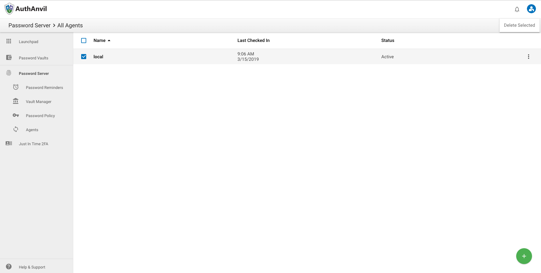
Task: Toggle sort arrow next to Name
Action: tap(109, 41)
